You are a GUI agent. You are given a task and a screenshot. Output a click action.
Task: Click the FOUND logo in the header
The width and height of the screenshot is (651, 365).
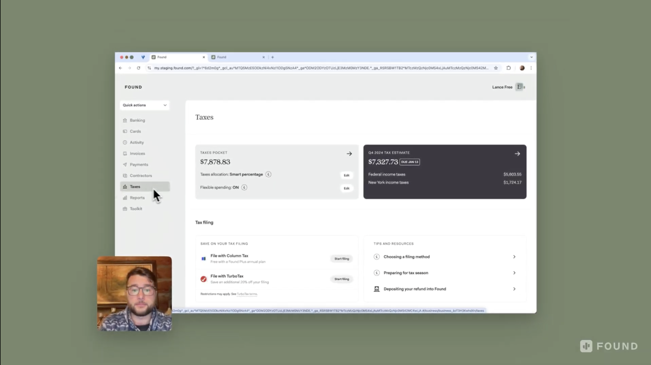coord(133,87)
